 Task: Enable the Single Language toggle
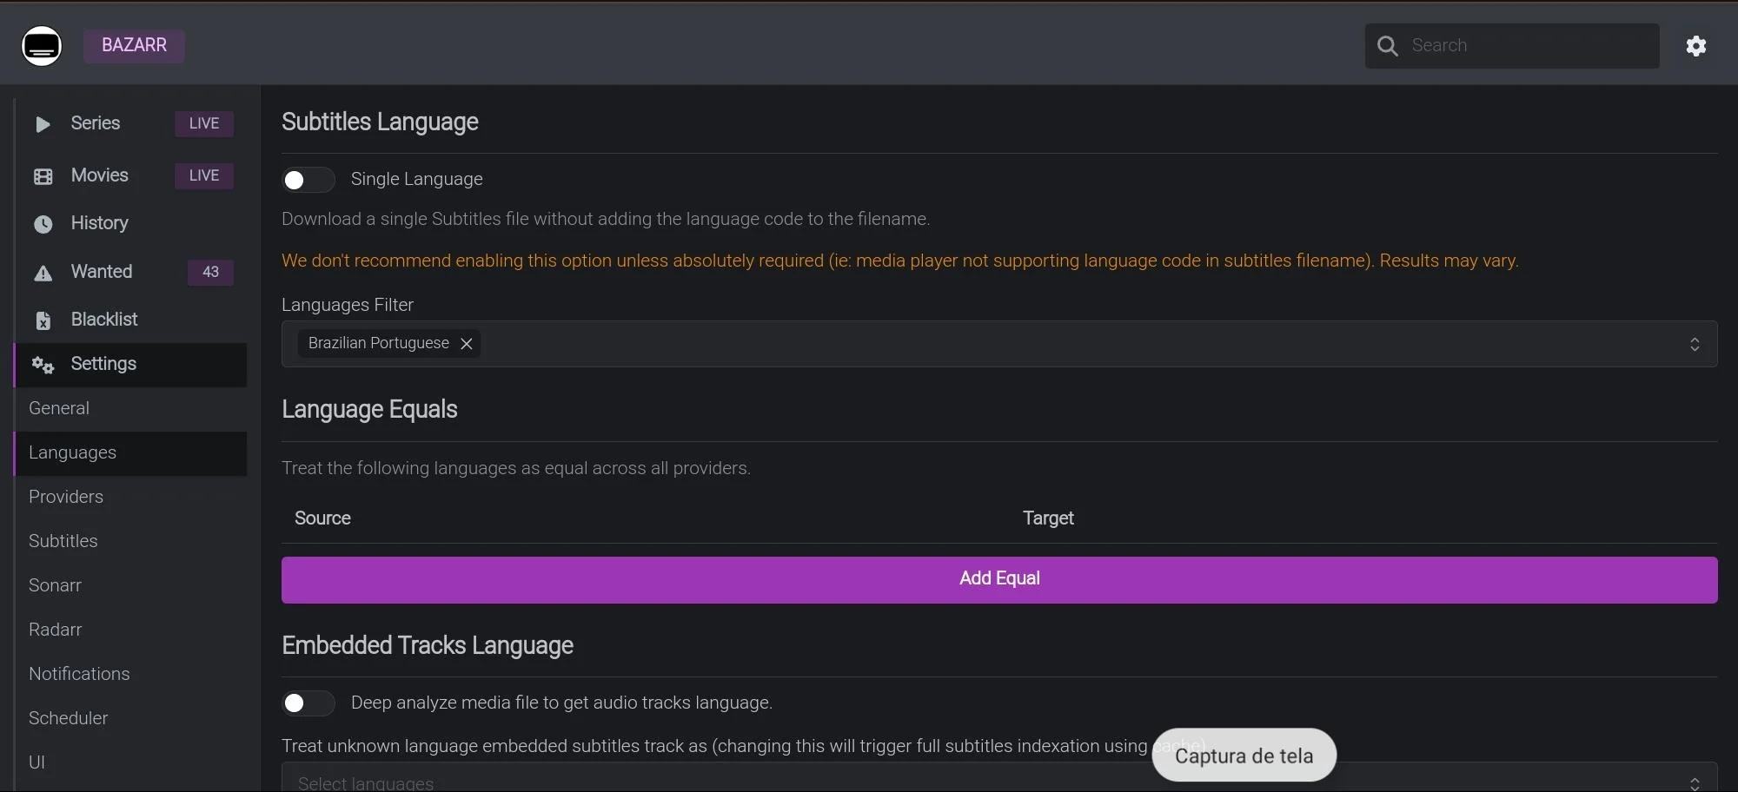(x=308, y=180)
